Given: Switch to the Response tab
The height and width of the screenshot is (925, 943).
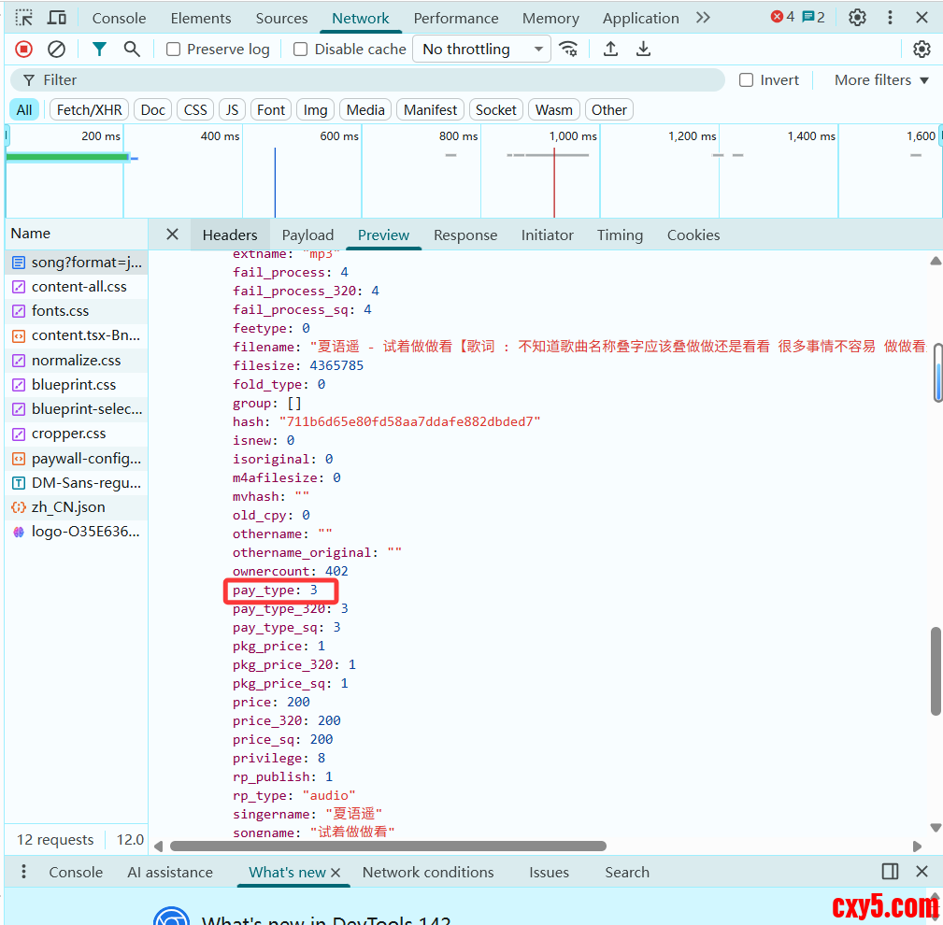Looking at the screenshot, I should 464,235.
